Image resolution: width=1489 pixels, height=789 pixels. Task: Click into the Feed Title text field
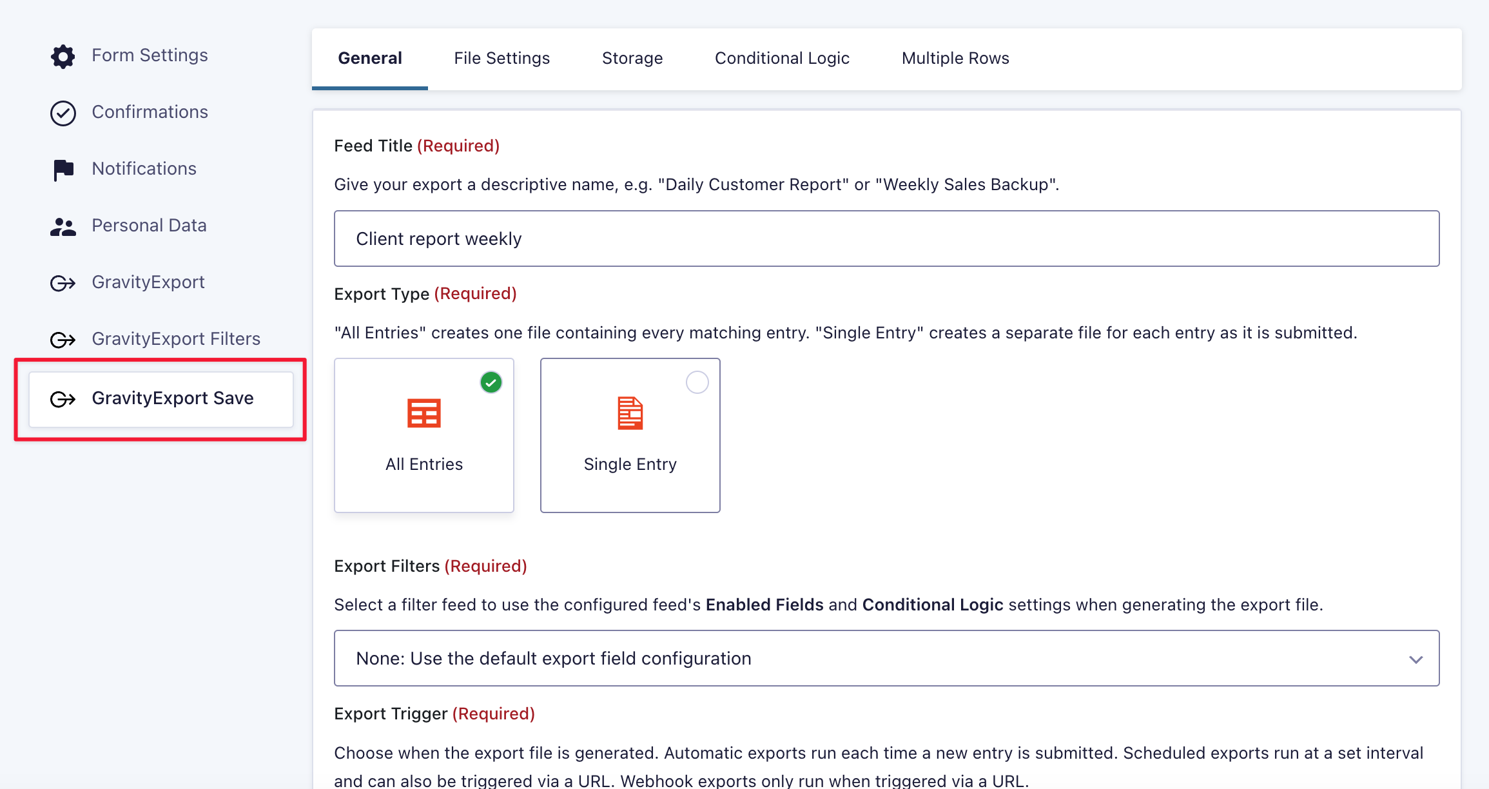[886, 239]
